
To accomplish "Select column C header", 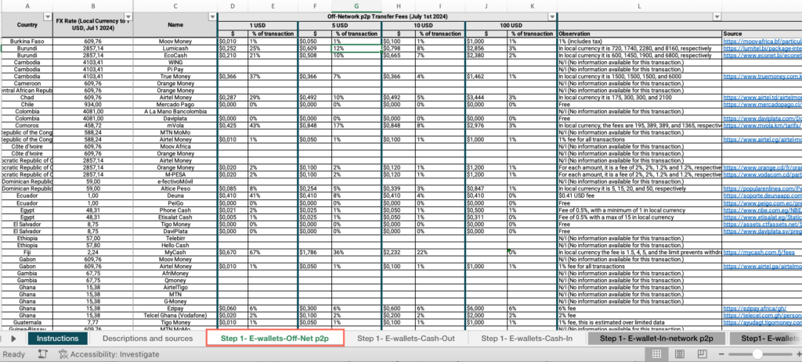I will pos(175,5).
